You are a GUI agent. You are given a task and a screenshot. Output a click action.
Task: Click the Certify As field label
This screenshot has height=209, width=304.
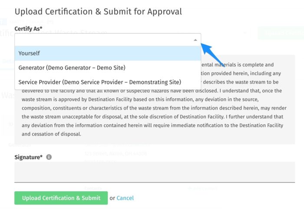[28, 29]
